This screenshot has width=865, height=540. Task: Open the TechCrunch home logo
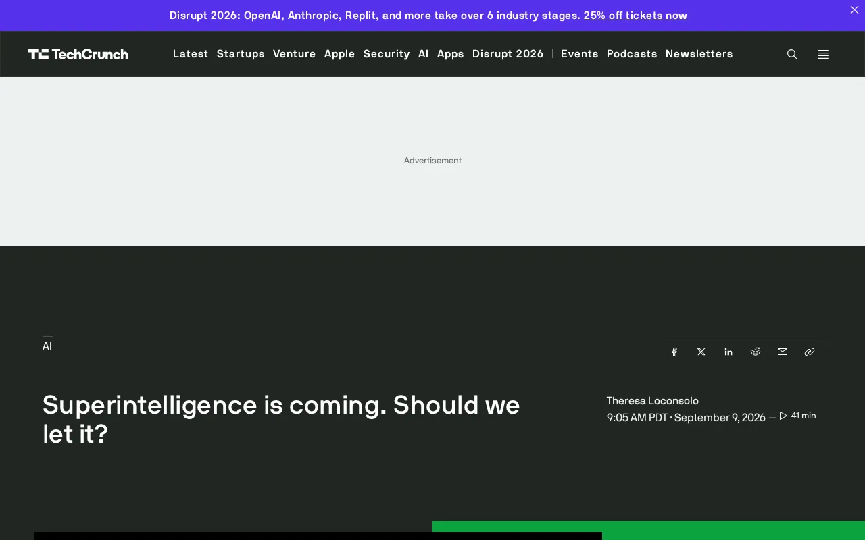tap(78, 54)
